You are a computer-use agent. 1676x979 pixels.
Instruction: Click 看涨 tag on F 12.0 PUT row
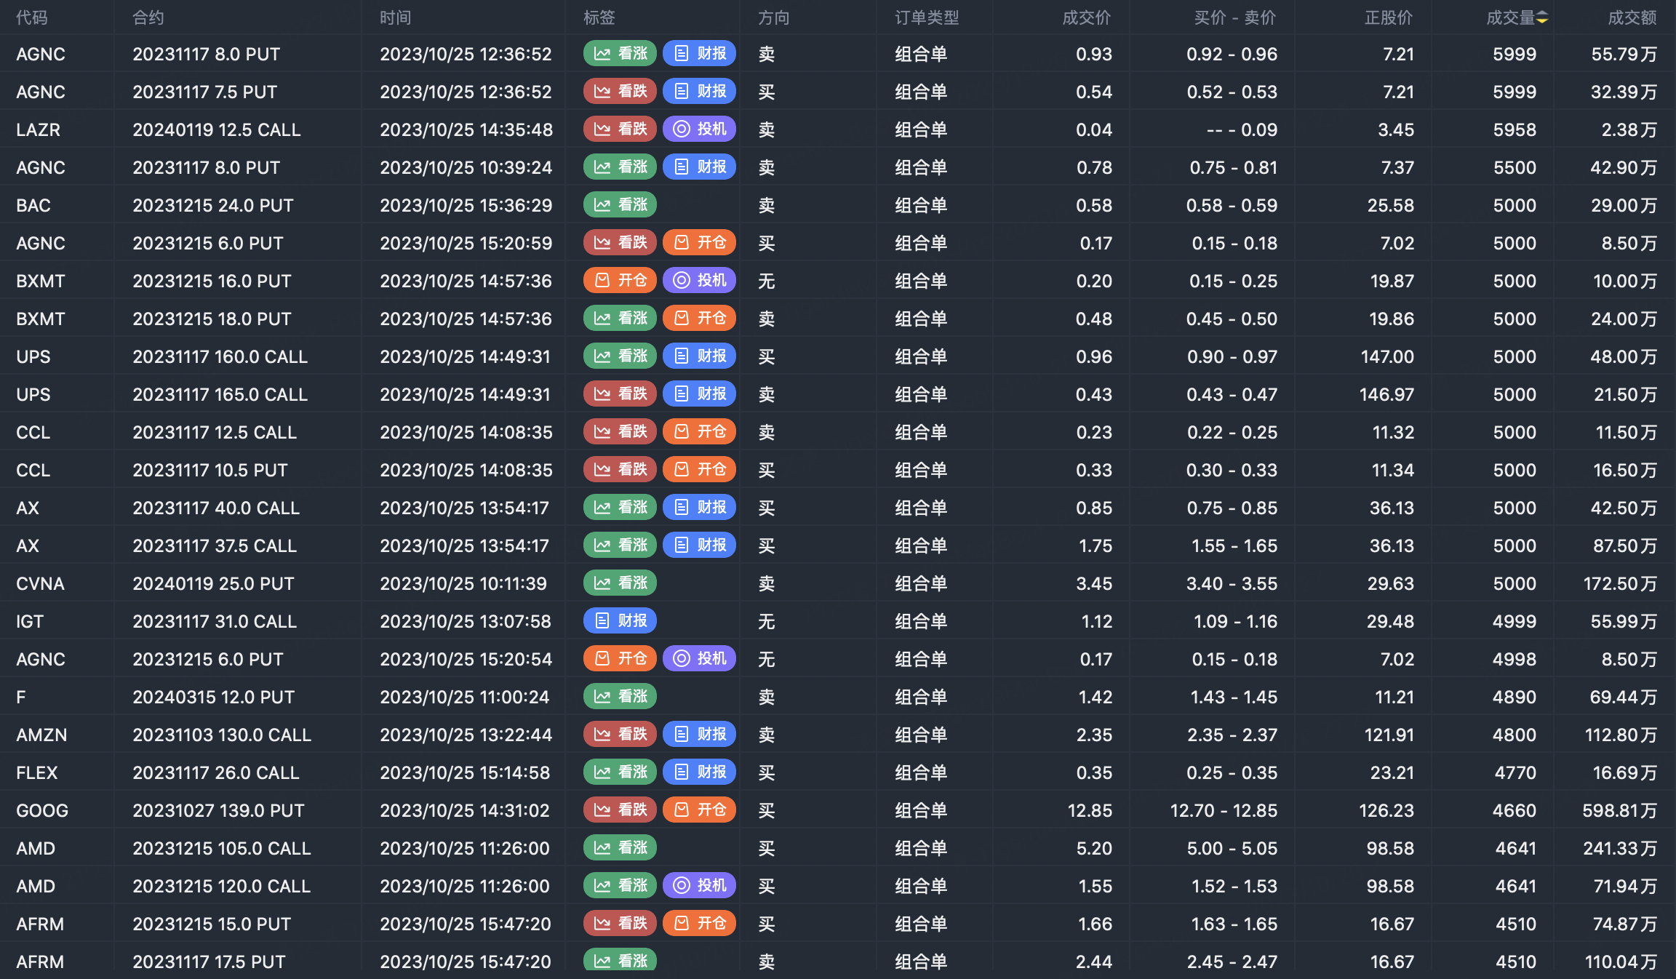pos(620,697)
